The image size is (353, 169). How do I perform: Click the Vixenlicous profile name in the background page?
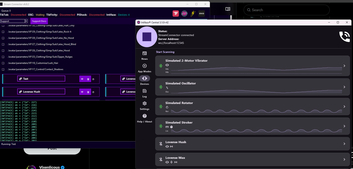click(49, 167)
